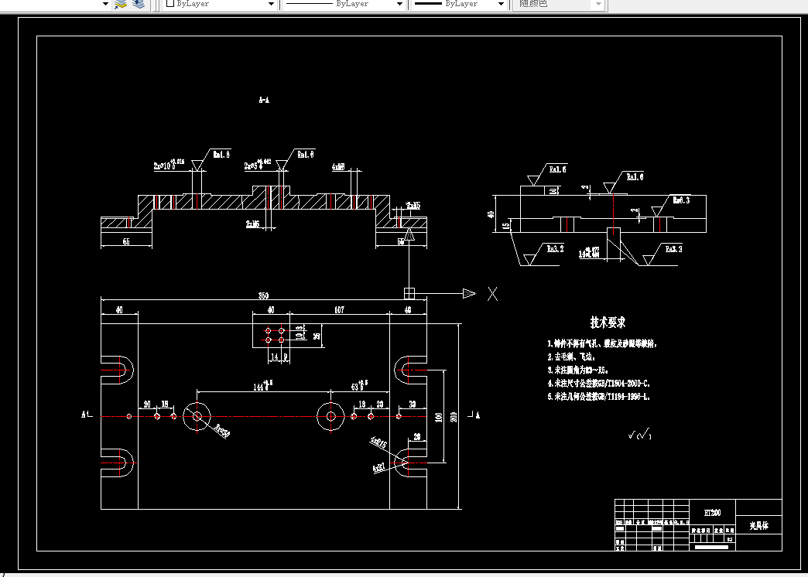The width and height of the screenshot is (808, 577).
Task: Select the 200 vertical dimension
Action: pyautogui.click(x=454, y=416)
